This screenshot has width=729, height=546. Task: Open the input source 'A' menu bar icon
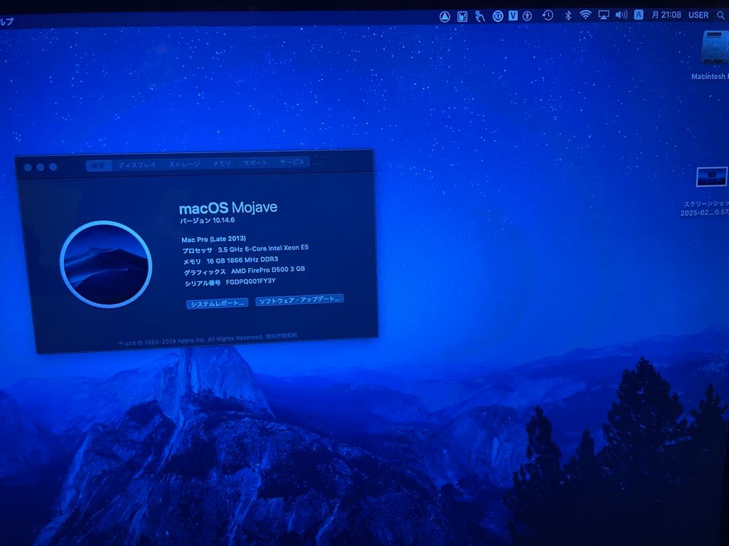click(637, 15)
